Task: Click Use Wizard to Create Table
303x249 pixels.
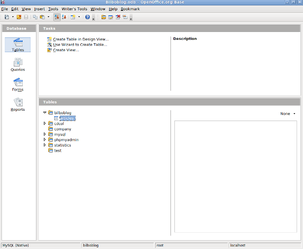Action: pyautogui.click(x=80, y=45)
